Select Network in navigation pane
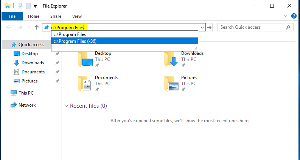 tap(27, 105)
